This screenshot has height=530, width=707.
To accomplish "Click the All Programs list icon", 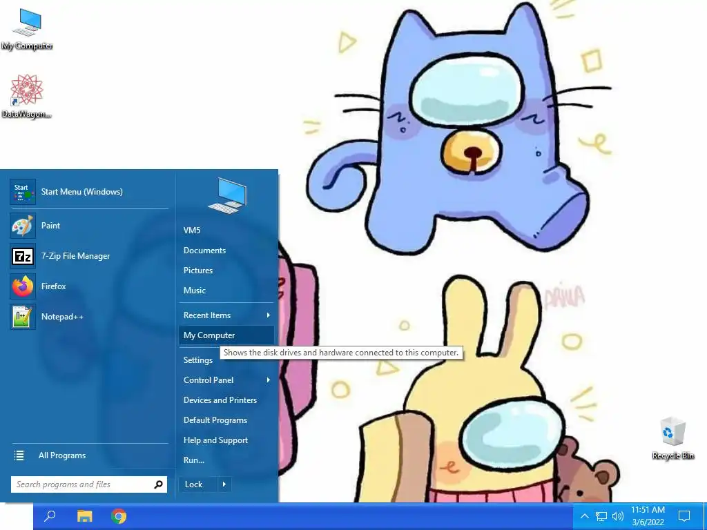I will 19,455.
